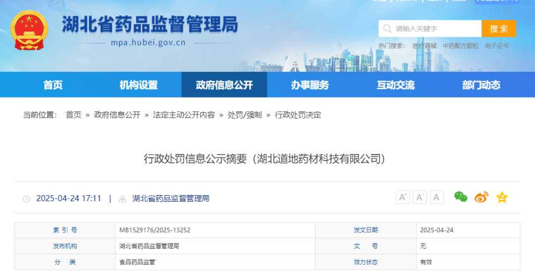Click the magnifier icon in search box

[x=387, y=29]
